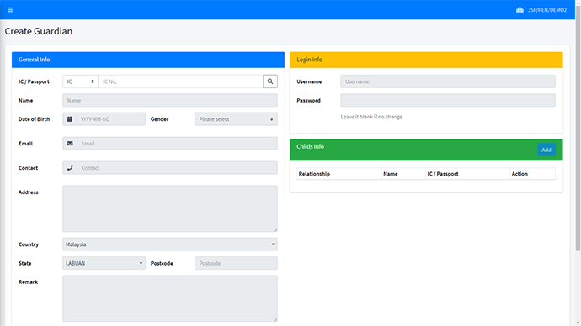Viewport: 581px width, 326px height.
Task: Click the IC search magnifier button
Action: (x=270, y=81)
